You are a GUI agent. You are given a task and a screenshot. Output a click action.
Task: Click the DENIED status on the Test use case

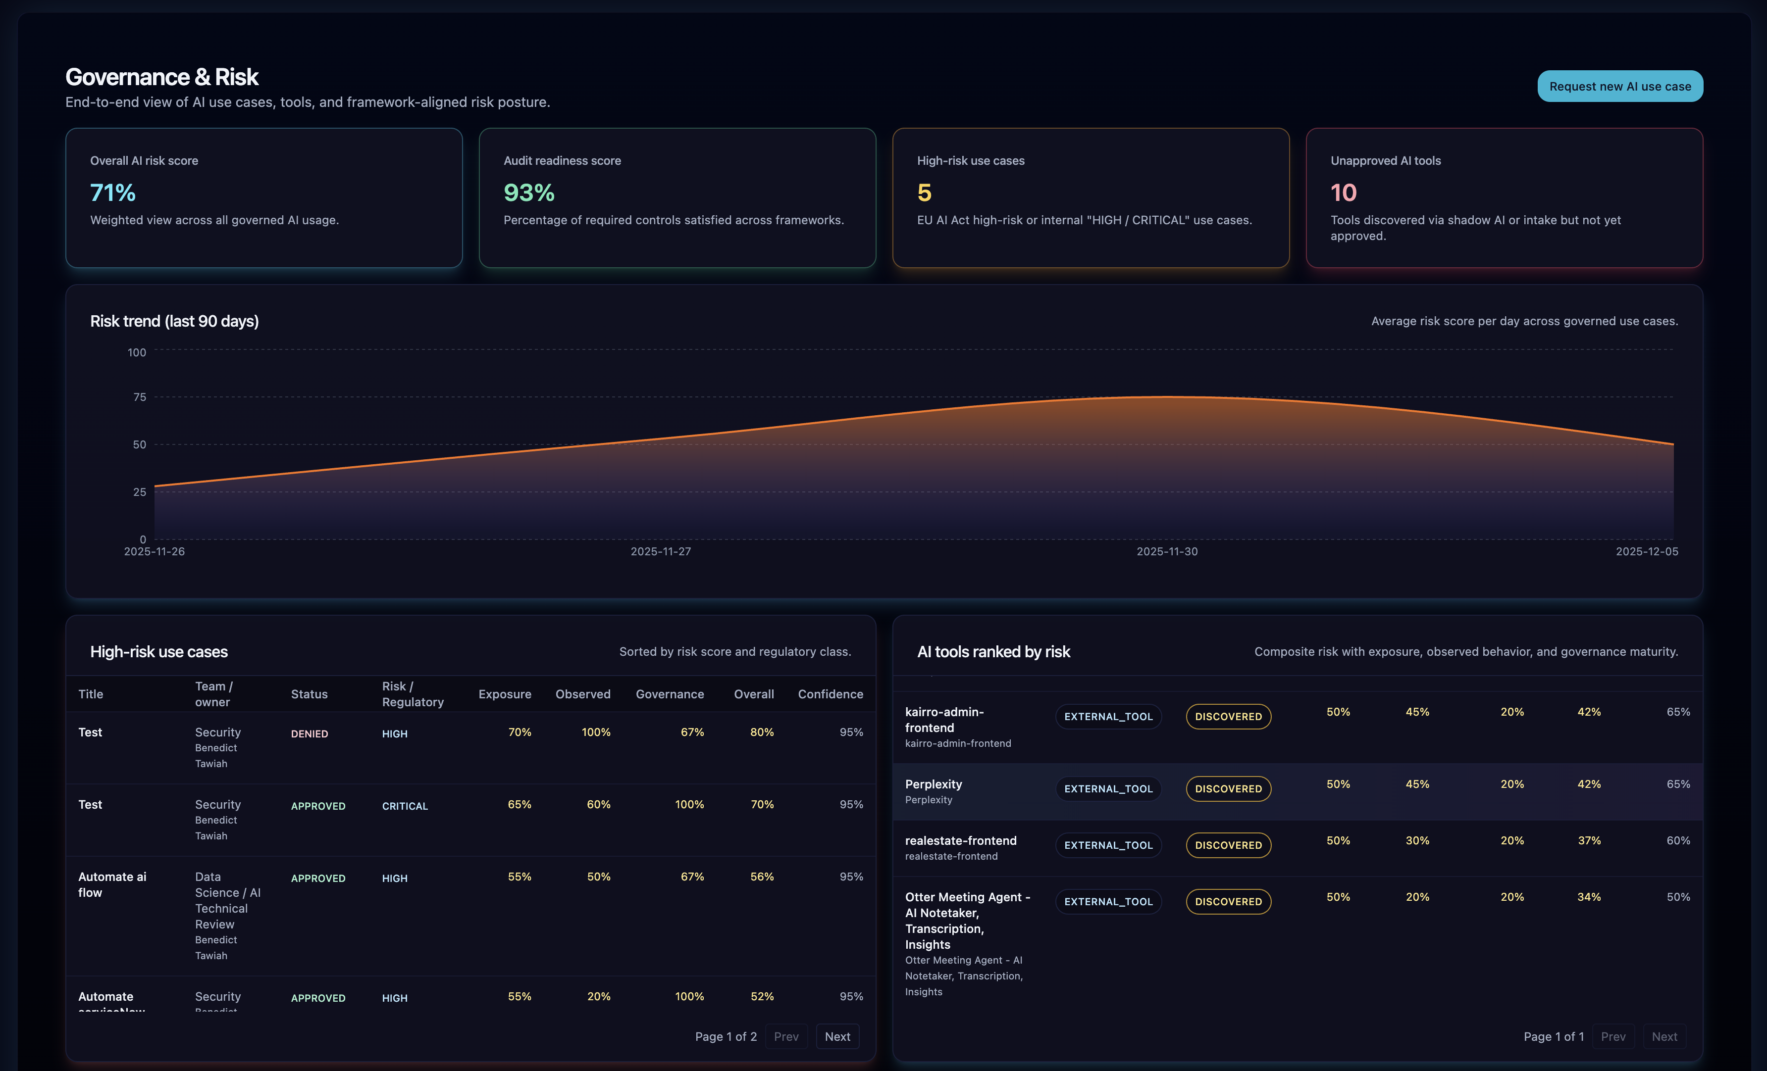coord(309,733)
